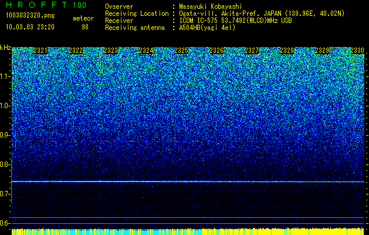The image size is (369, 235).
Task: Click the Ovserver field label
Action: (x=119, y=6)
